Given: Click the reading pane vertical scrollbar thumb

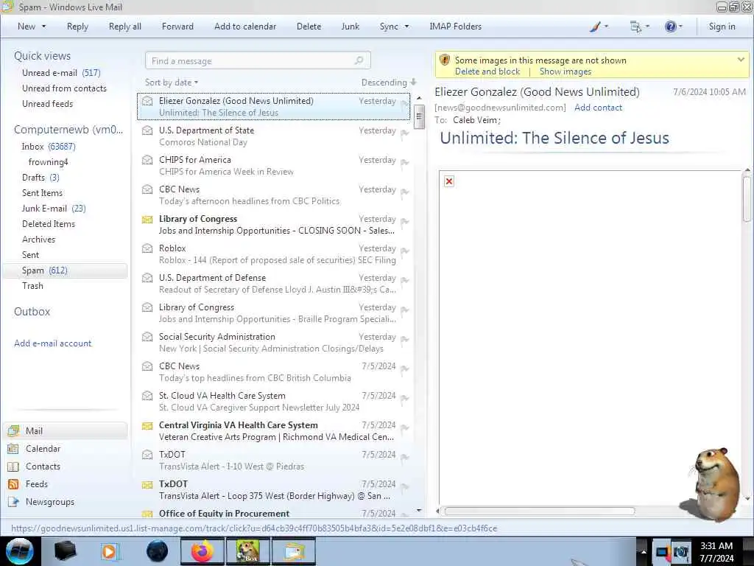Looking at the screenshot, I should (x=747, y=199).
